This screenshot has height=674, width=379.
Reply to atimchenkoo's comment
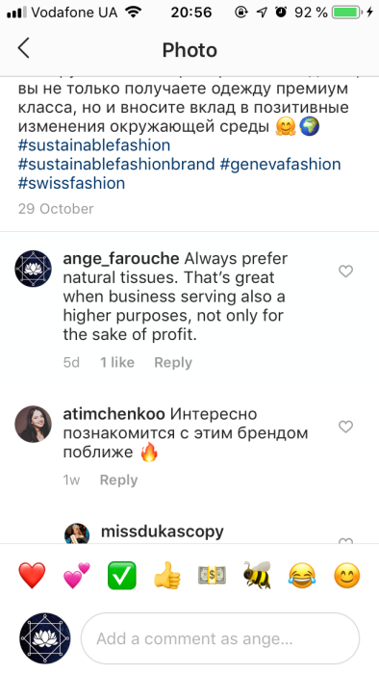(118, 480)
